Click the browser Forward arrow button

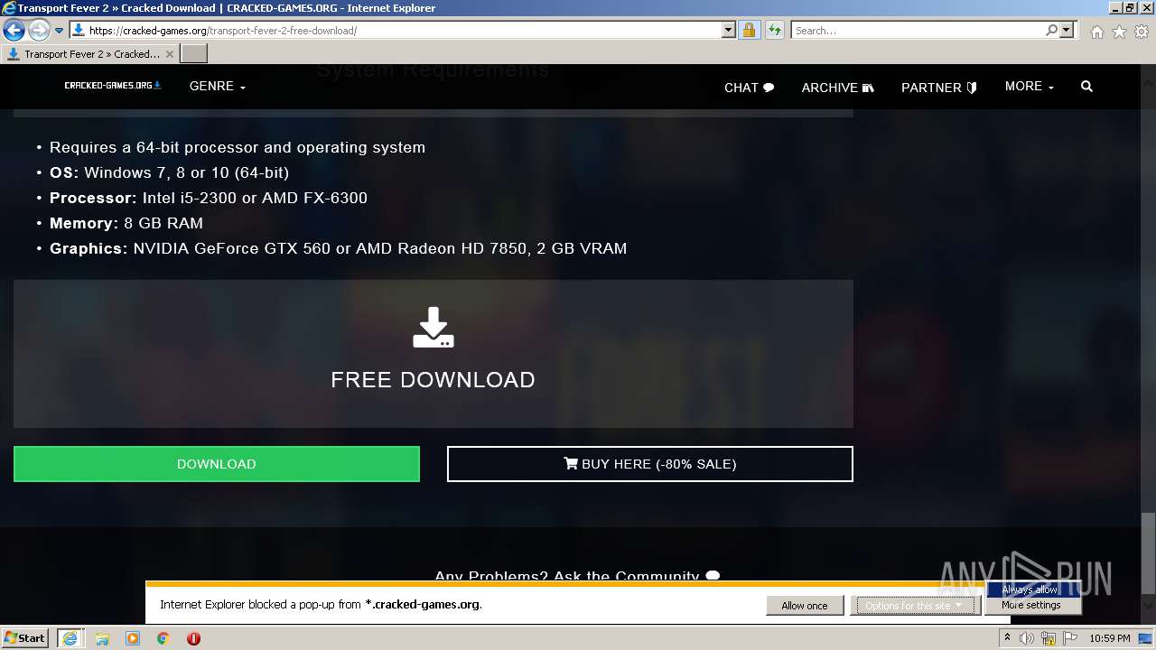tap(38, 31)
